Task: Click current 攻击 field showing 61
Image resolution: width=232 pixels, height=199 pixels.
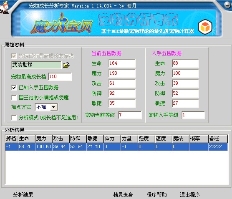Action: (122, 83)
